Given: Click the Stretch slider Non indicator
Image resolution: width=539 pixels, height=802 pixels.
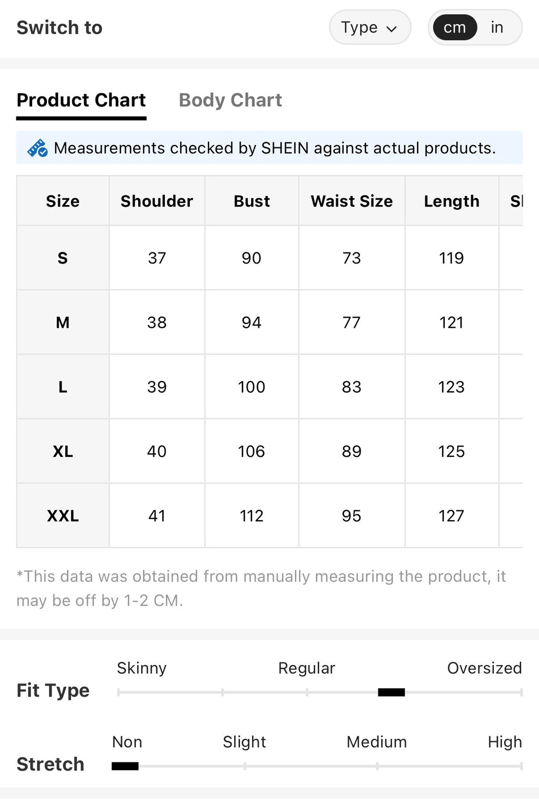Looking at the screenshot, I should click(125, 766).
